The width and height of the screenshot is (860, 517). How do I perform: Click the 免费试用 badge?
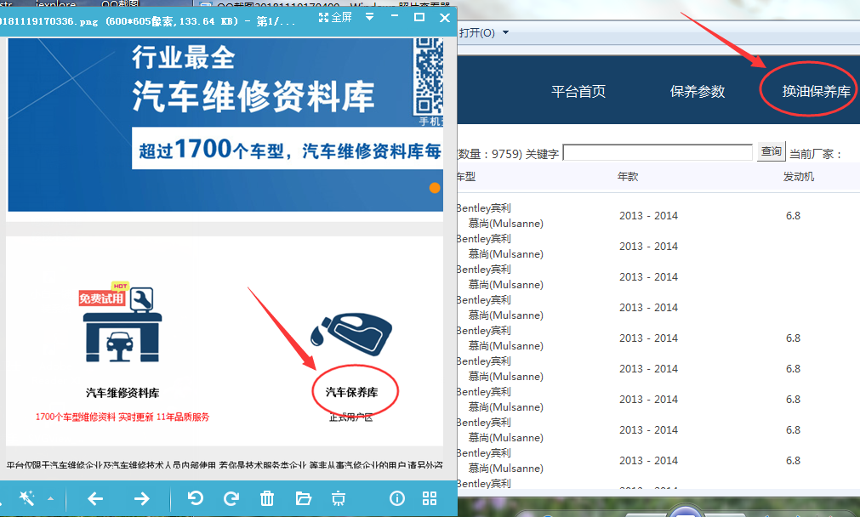[102, 298]
